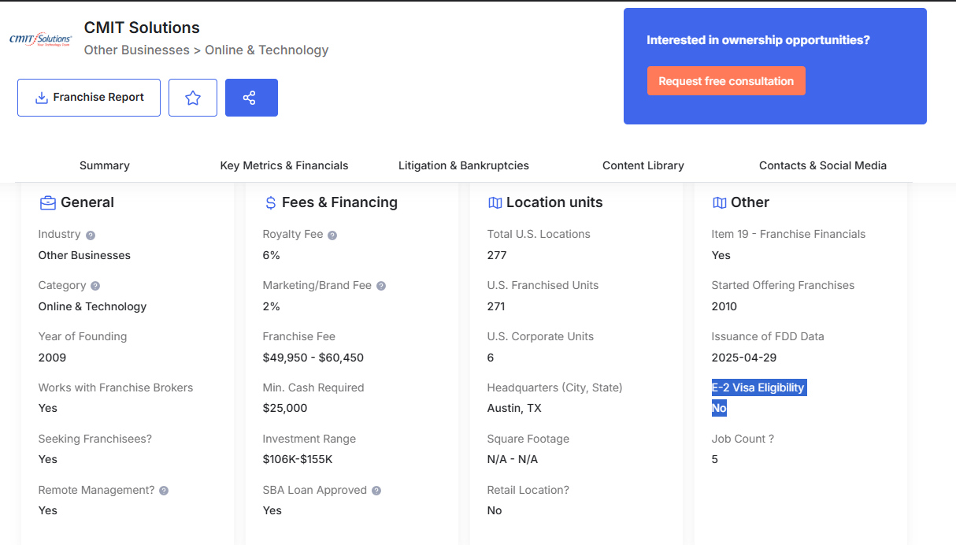956x545 pixels.
Task: Click the Industry help icon
Action: (x=91, y=235)
